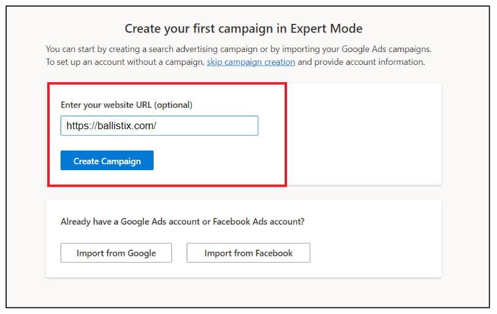Image resolution: width=497 pixels, height=314 pixels.
Task: Choose Import from Google
Action: pyautogui.click(x=116, y=253)
